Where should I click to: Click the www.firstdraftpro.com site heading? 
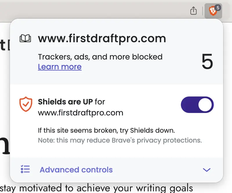coord(102,38)
